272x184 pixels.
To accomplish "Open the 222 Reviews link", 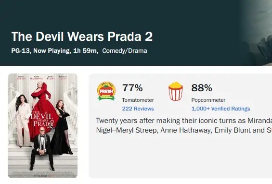I will click(x=138, y=109).
